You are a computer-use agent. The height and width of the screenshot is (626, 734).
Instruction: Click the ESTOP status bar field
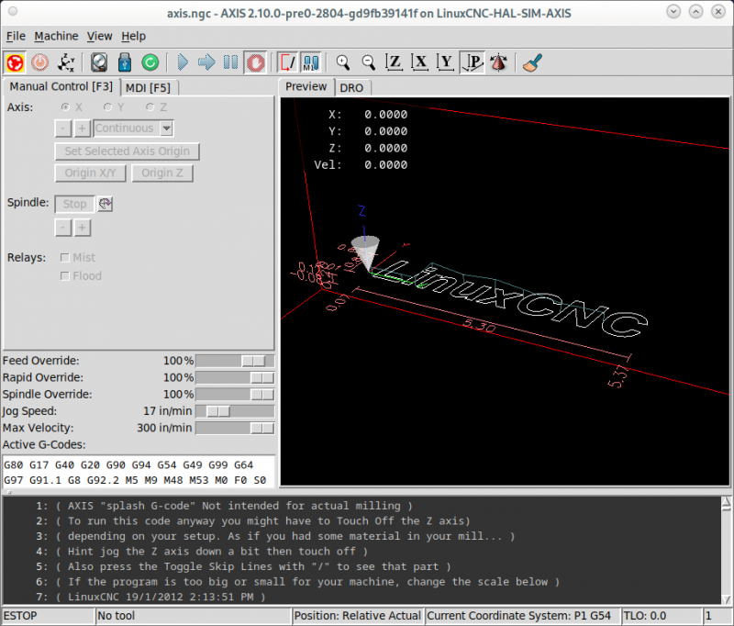(48, 616)
